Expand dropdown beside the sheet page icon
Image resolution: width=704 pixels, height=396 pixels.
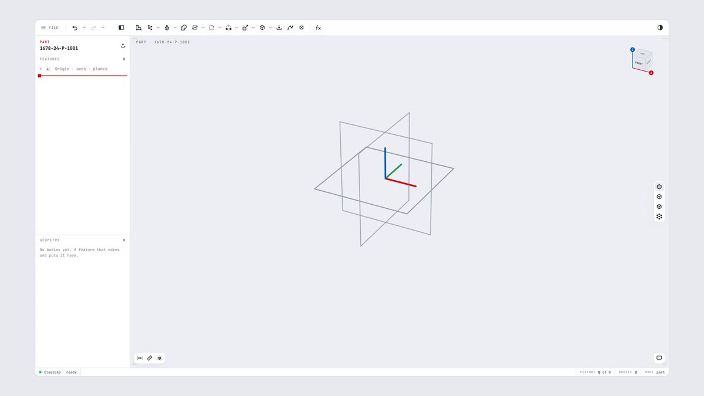coord(220,28)
